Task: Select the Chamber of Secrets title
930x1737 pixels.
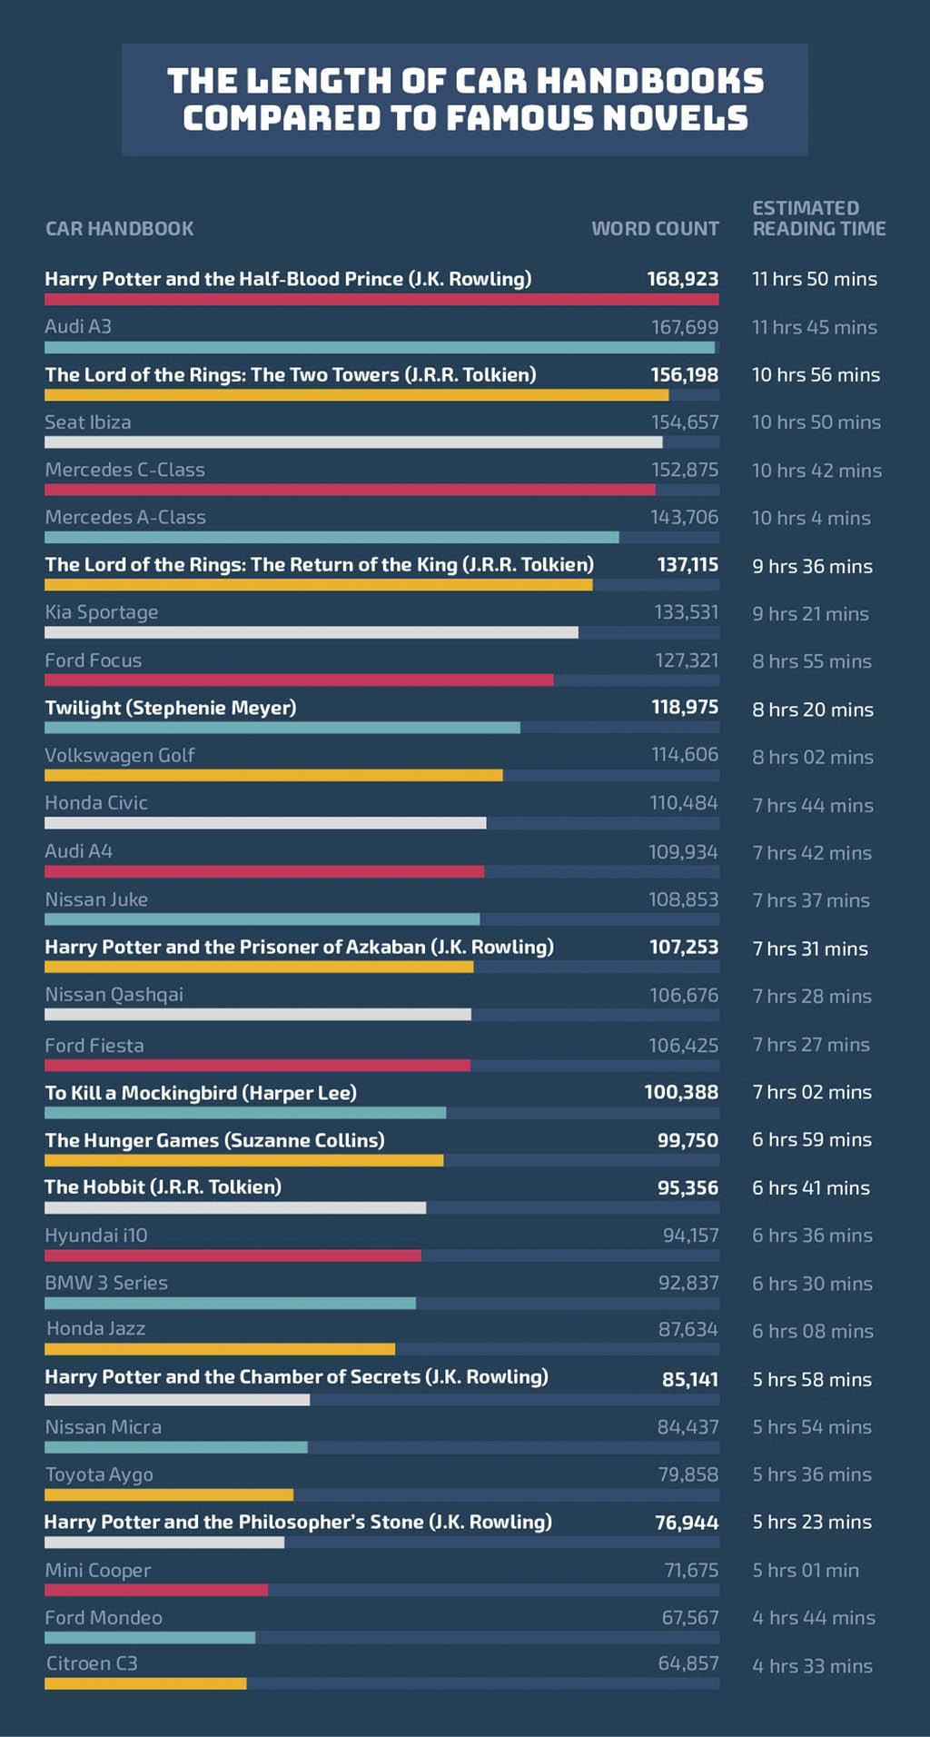Action: coord(297,1376)
